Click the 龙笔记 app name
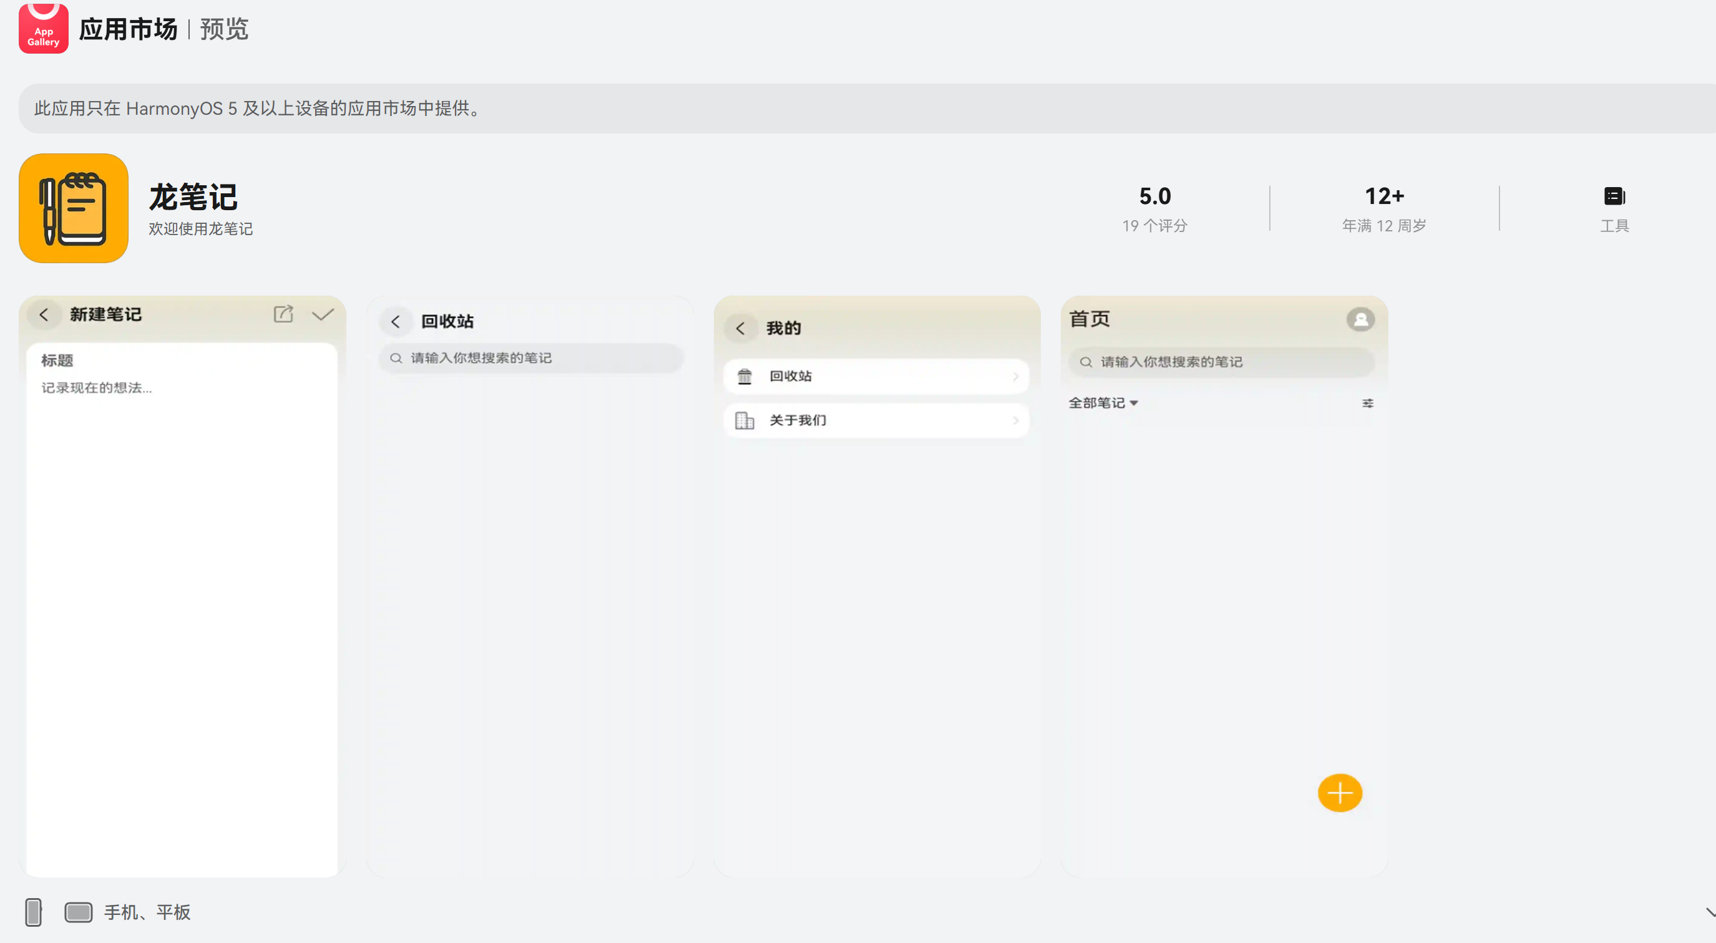 (x=193, y=197)
